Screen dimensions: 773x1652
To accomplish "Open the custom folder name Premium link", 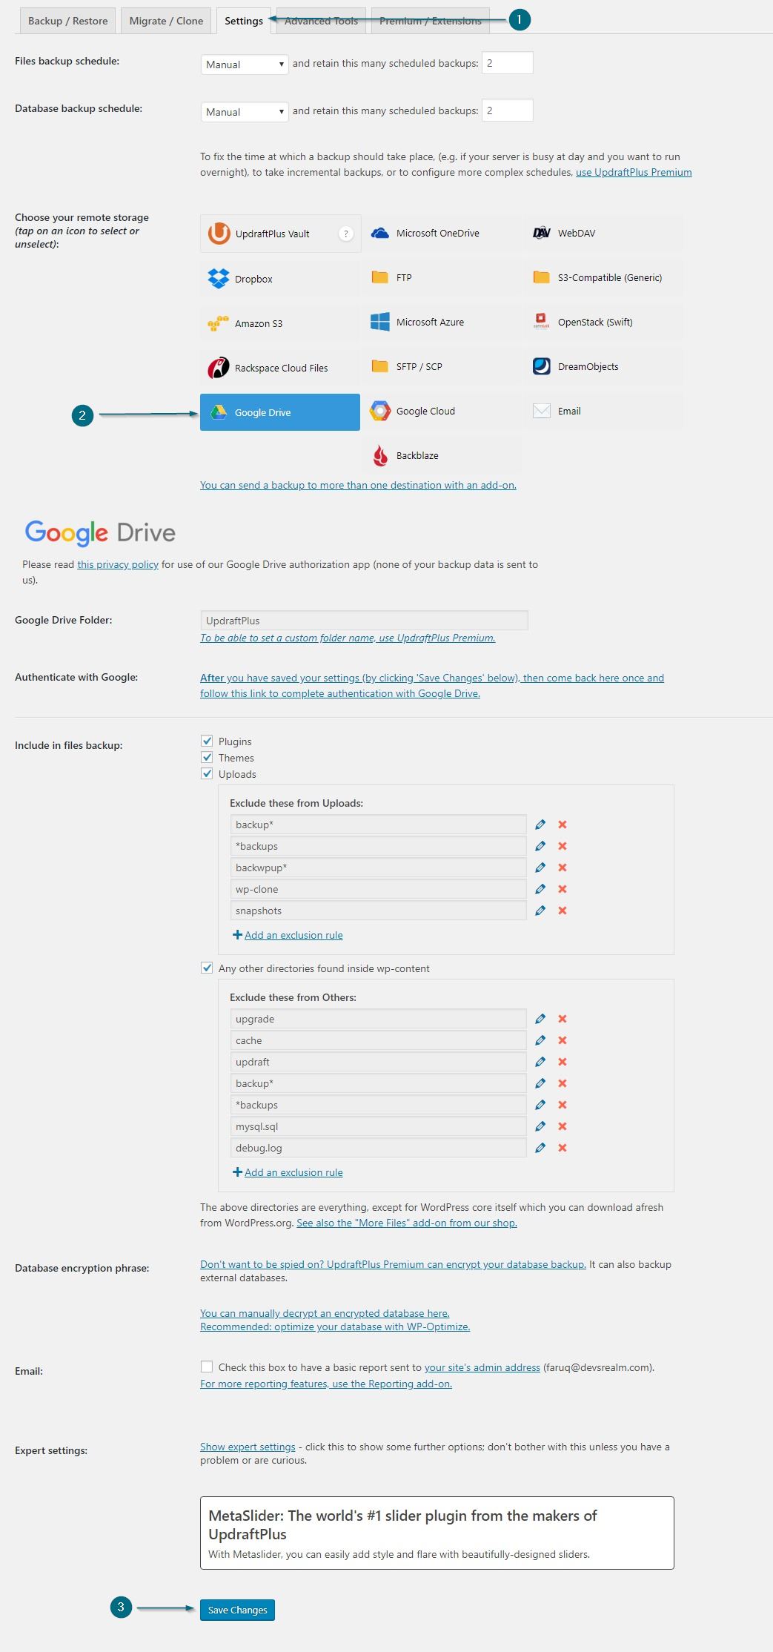I will 348,638.
